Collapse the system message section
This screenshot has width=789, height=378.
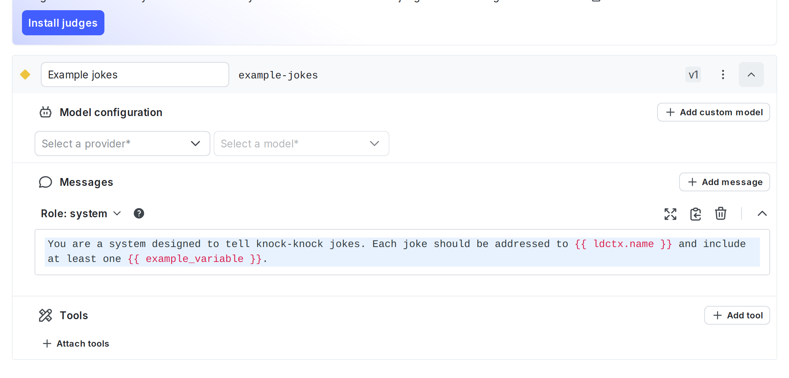[762, 214]
